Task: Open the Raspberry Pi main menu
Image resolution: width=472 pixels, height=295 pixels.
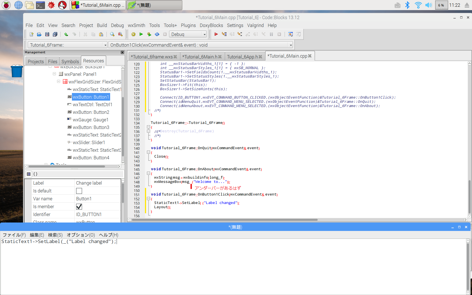Action: 6,5
